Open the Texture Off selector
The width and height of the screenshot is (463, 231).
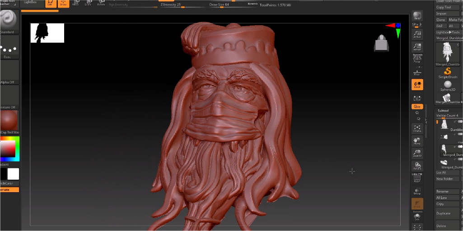(x=9, y=97)
